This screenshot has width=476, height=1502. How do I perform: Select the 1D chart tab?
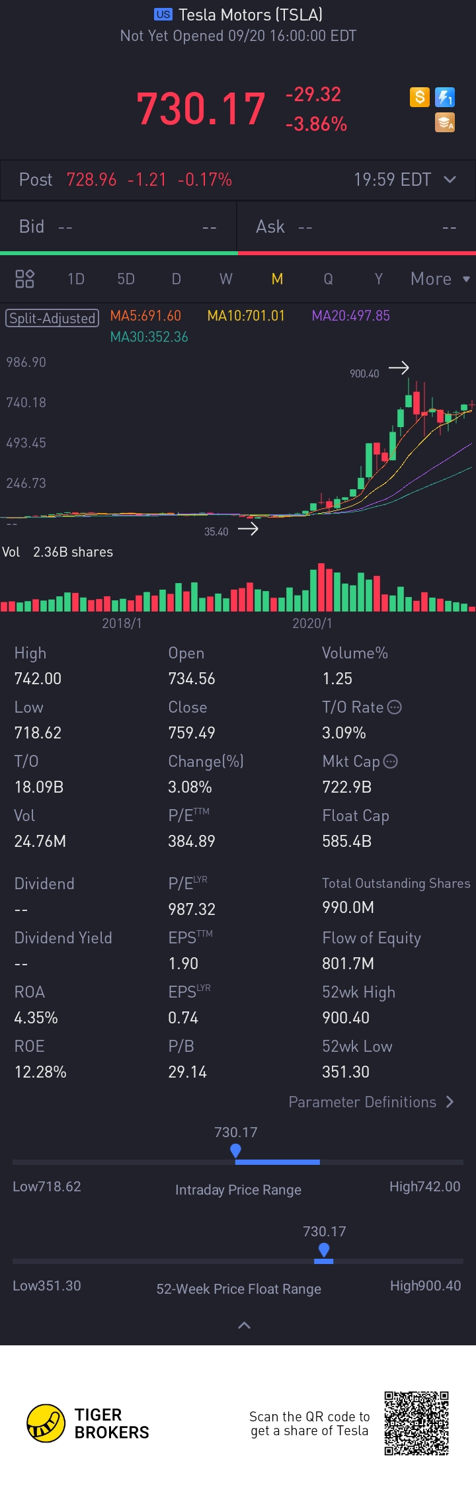(76, 279)
